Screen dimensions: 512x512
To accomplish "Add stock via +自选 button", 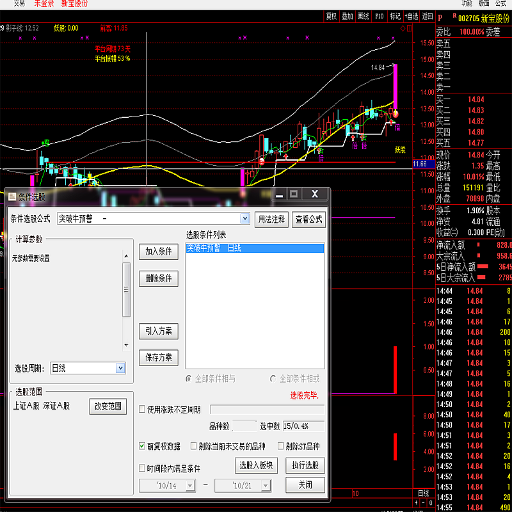I will (x=411, y=16).
